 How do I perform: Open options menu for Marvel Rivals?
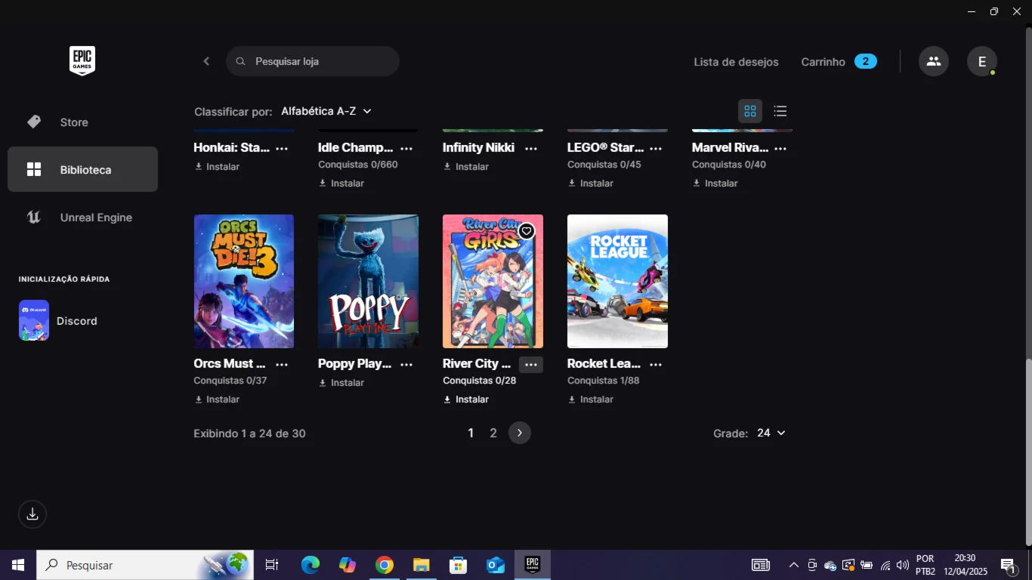(780, 149)
